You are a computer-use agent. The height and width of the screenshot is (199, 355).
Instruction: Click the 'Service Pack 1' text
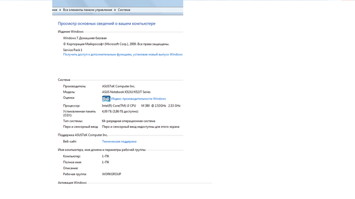tap(73, 50)
